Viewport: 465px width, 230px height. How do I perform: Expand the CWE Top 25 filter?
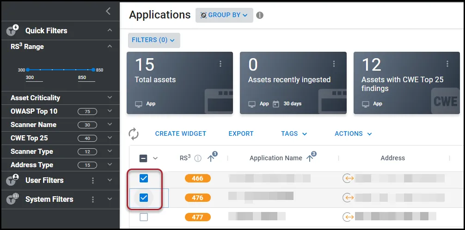pyautogui.click(x=110, y=138)
